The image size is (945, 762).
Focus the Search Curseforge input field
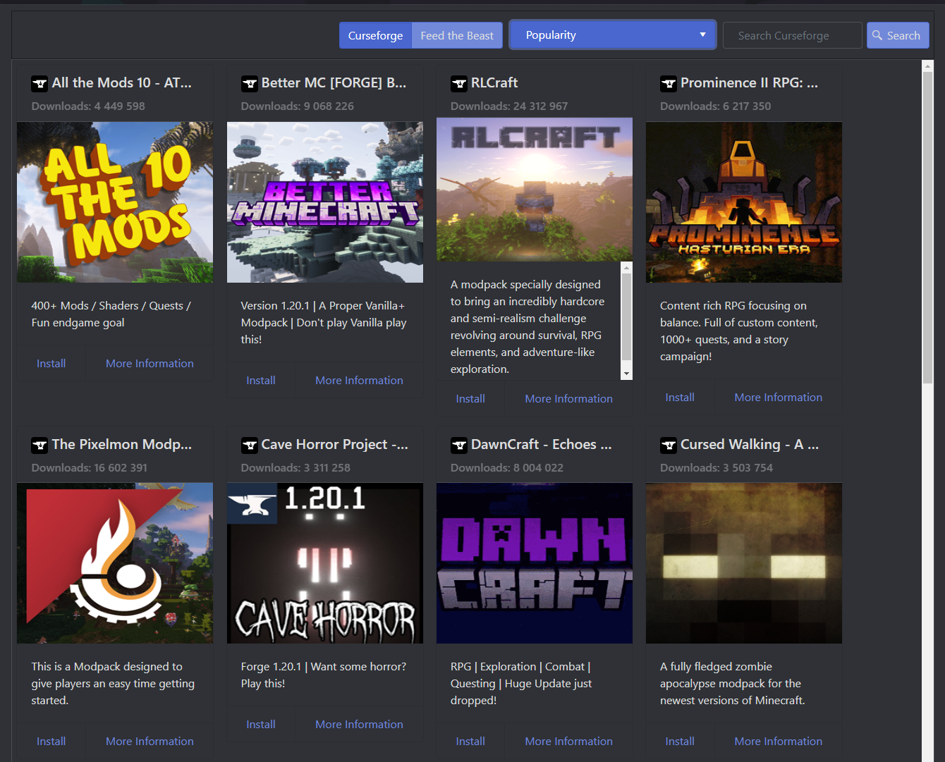tap(793, 35)
